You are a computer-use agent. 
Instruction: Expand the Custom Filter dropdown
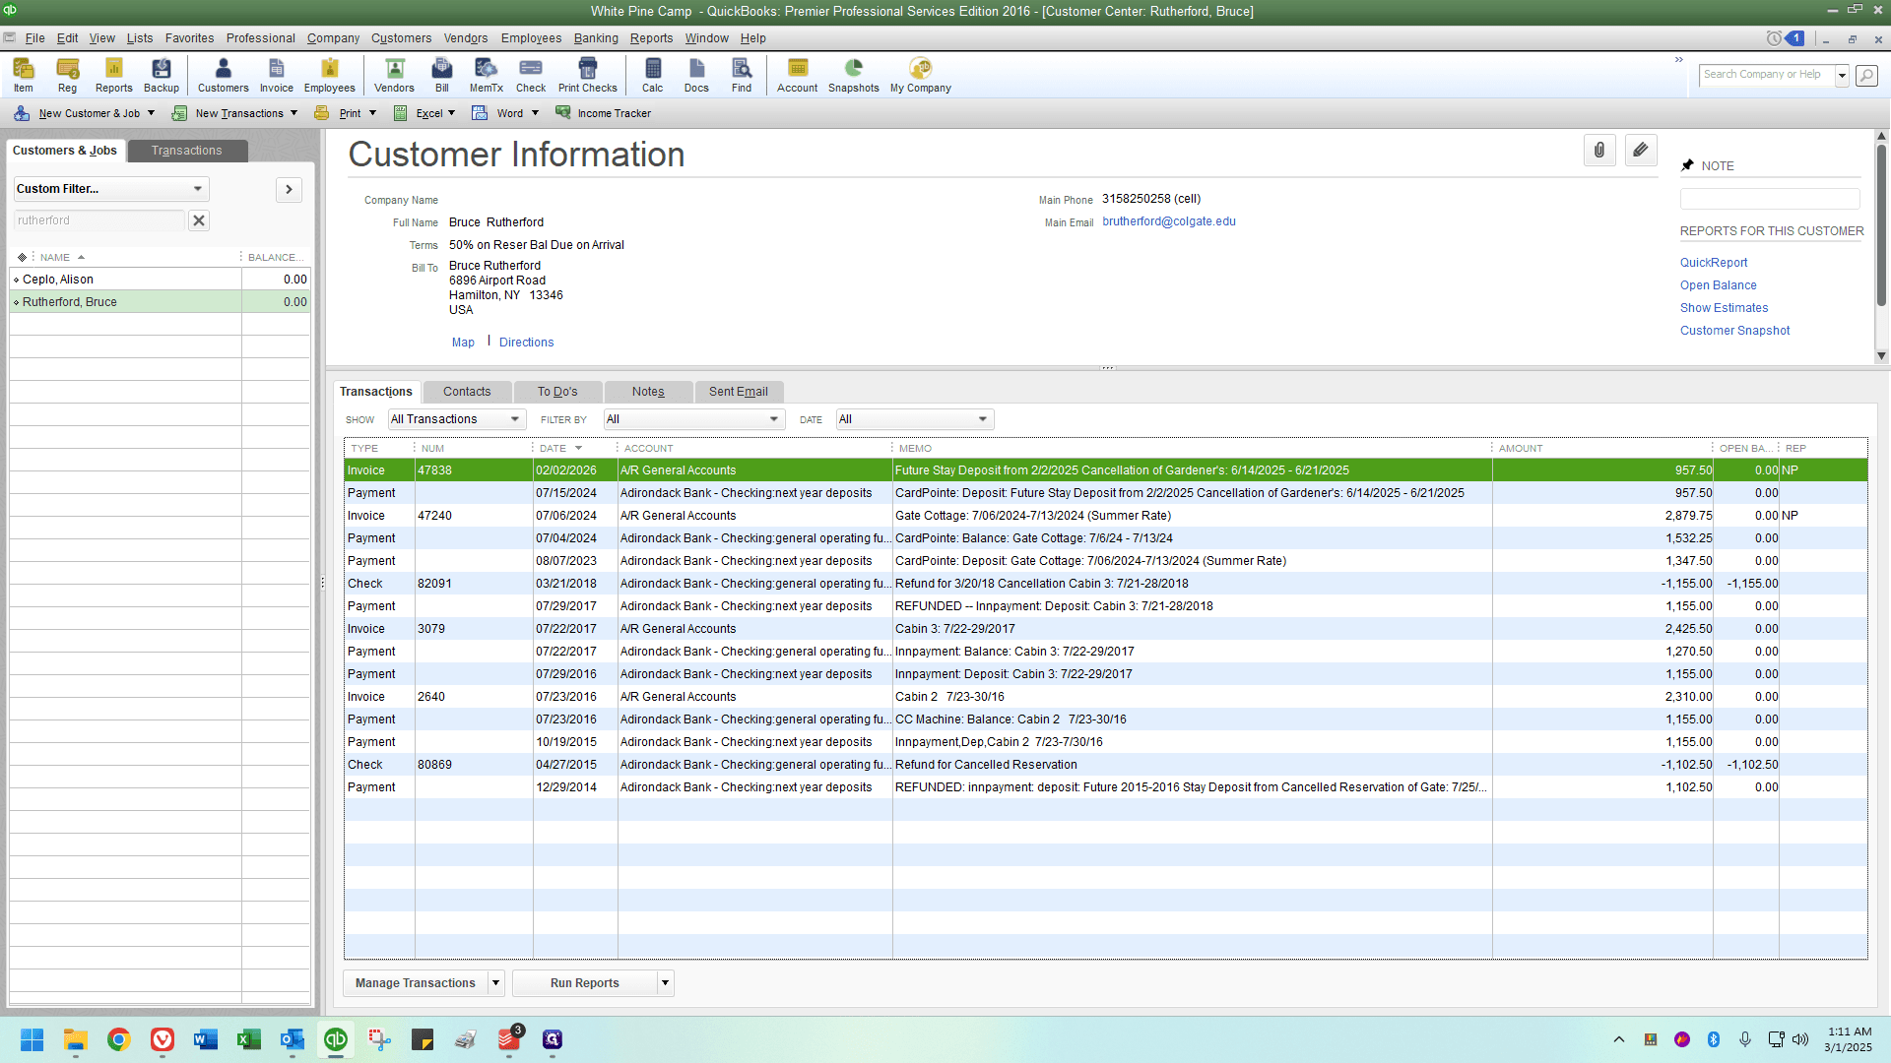click(111, 189)
